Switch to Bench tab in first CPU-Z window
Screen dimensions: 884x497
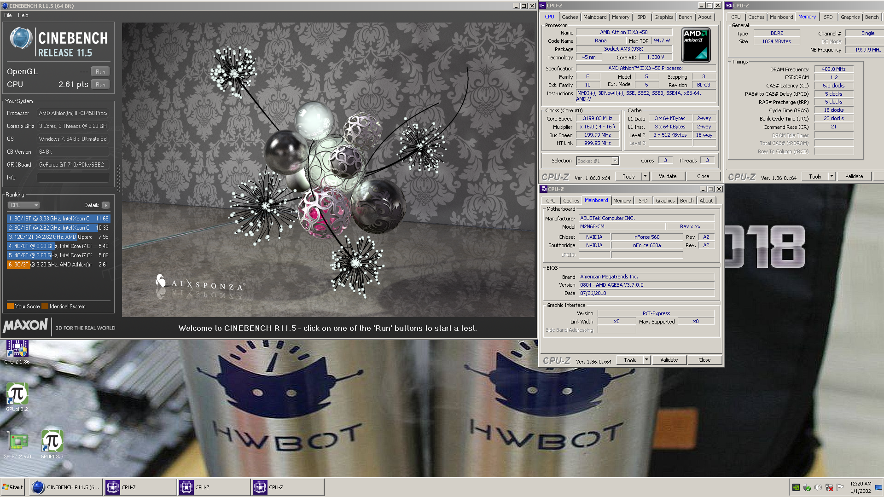tap(685, 17)
